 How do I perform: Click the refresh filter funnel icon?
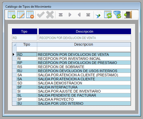(x=117, y=15)
